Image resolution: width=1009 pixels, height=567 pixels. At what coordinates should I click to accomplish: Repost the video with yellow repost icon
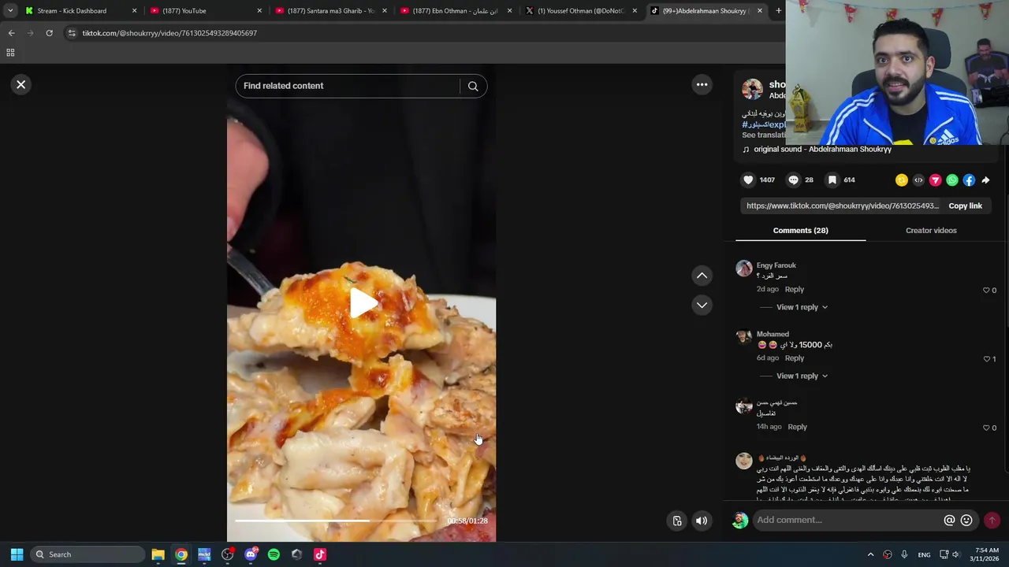click(902, 180)
